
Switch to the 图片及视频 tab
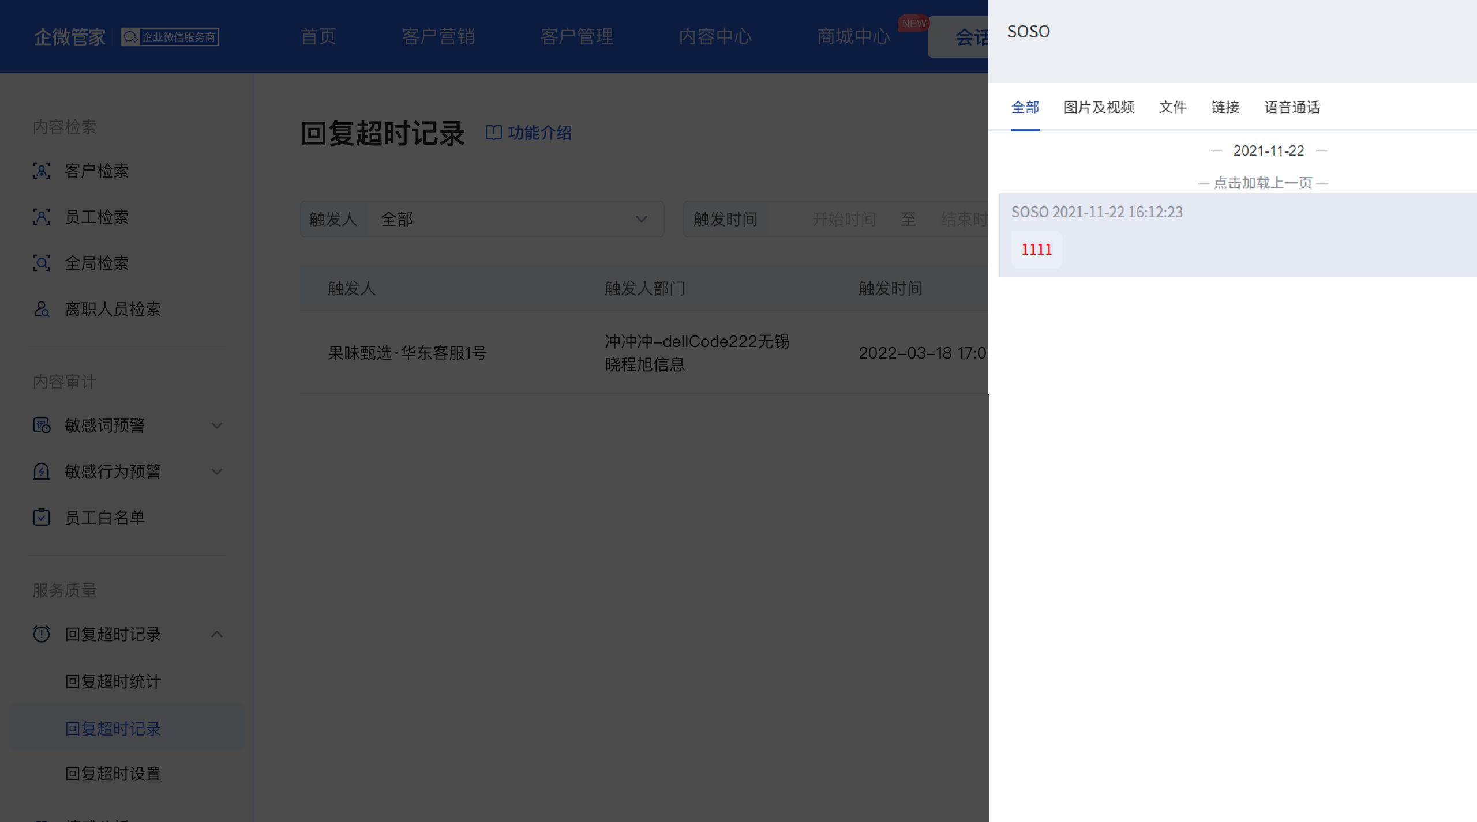click(1099, 107)
